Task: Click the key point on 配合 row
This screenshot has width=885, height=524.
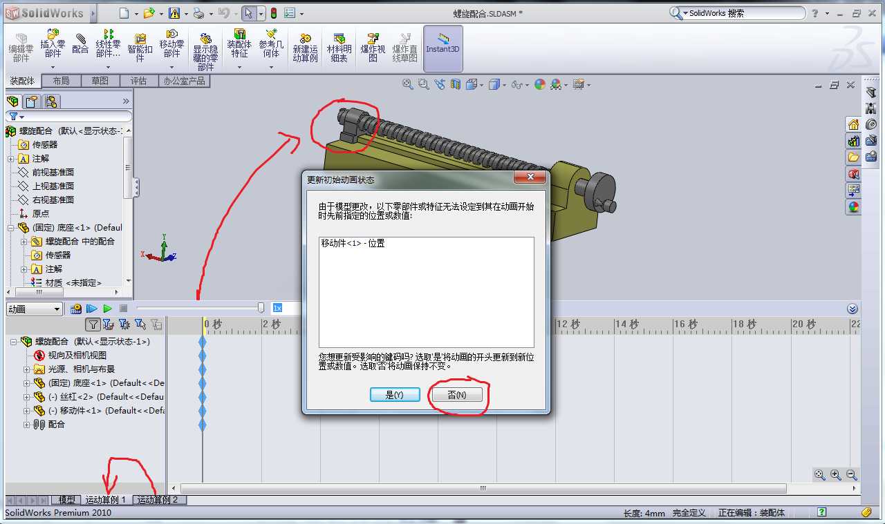Action: click(203, 424)
